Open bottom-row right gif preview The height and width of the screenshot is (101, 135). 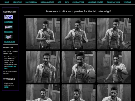(114, 93)
